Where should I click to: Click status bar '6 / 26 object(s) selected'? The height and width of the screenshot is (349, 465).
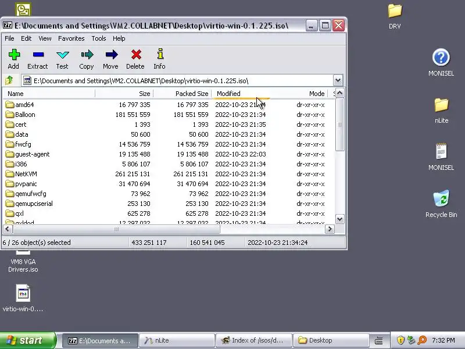pos(37,243)
